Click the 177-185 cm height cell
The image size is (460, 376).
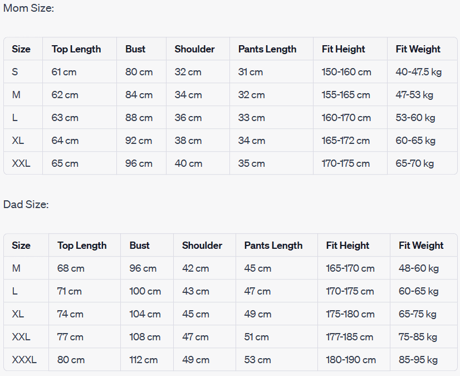coord(349,337)
